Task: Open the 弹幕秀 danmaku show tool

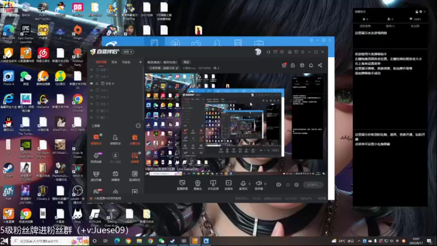Action: [x=115, y=176]
